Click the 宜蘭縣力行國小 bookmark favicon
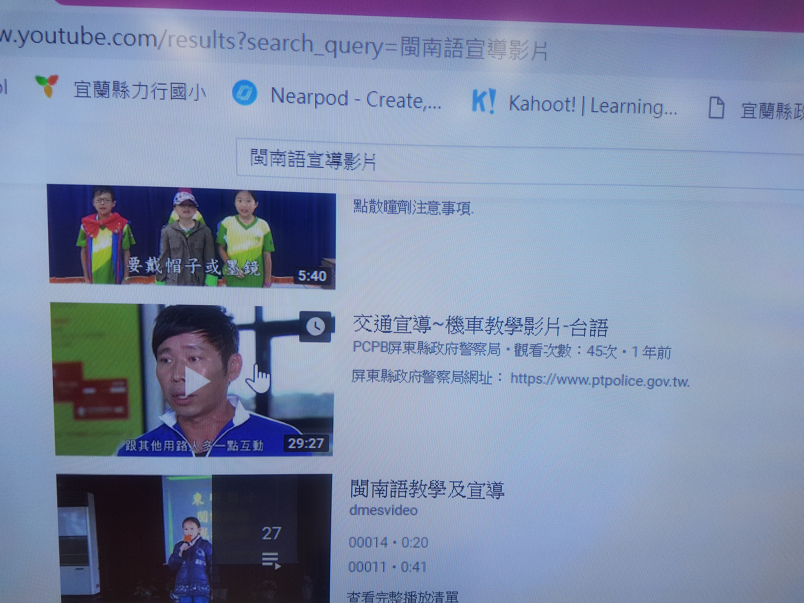 pyautogui.click(x=47, y=86)
